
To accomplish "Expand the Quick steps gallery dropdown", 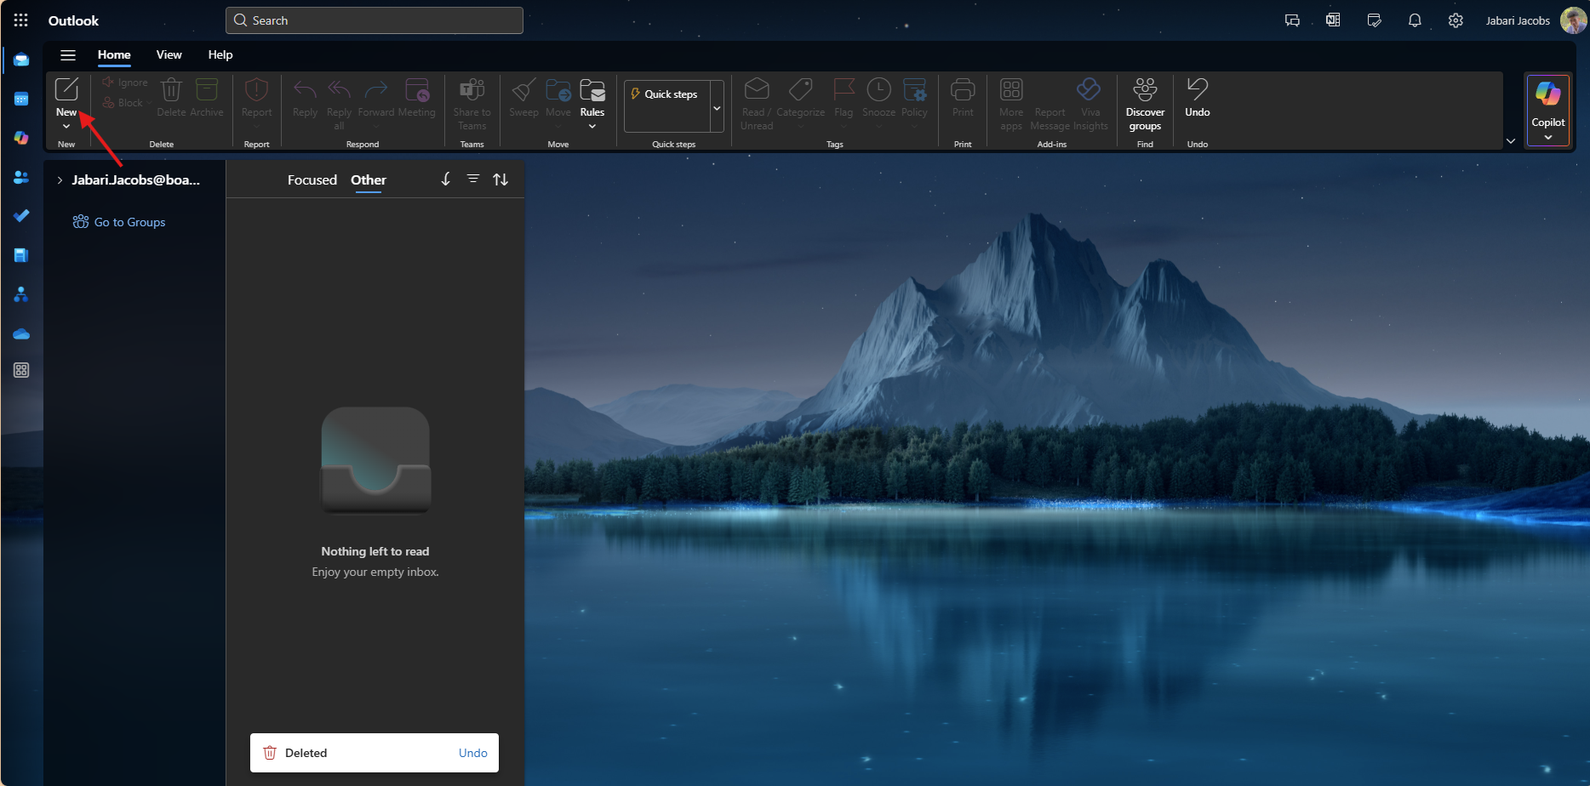I will pyautogui.click(x=717, y=108).
